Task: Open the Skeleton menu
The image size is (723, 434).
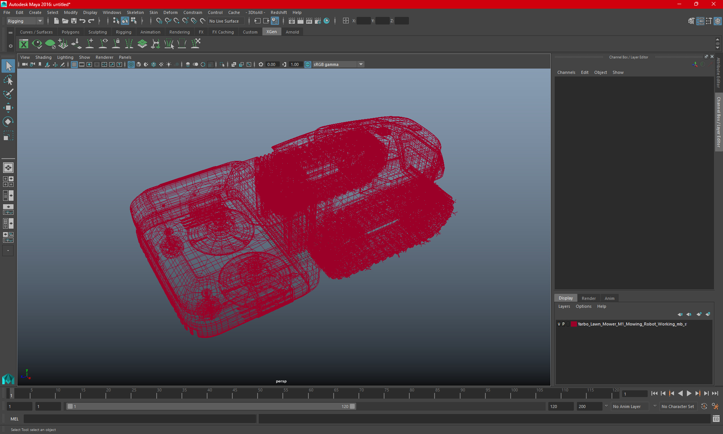Action: point(135,12)
